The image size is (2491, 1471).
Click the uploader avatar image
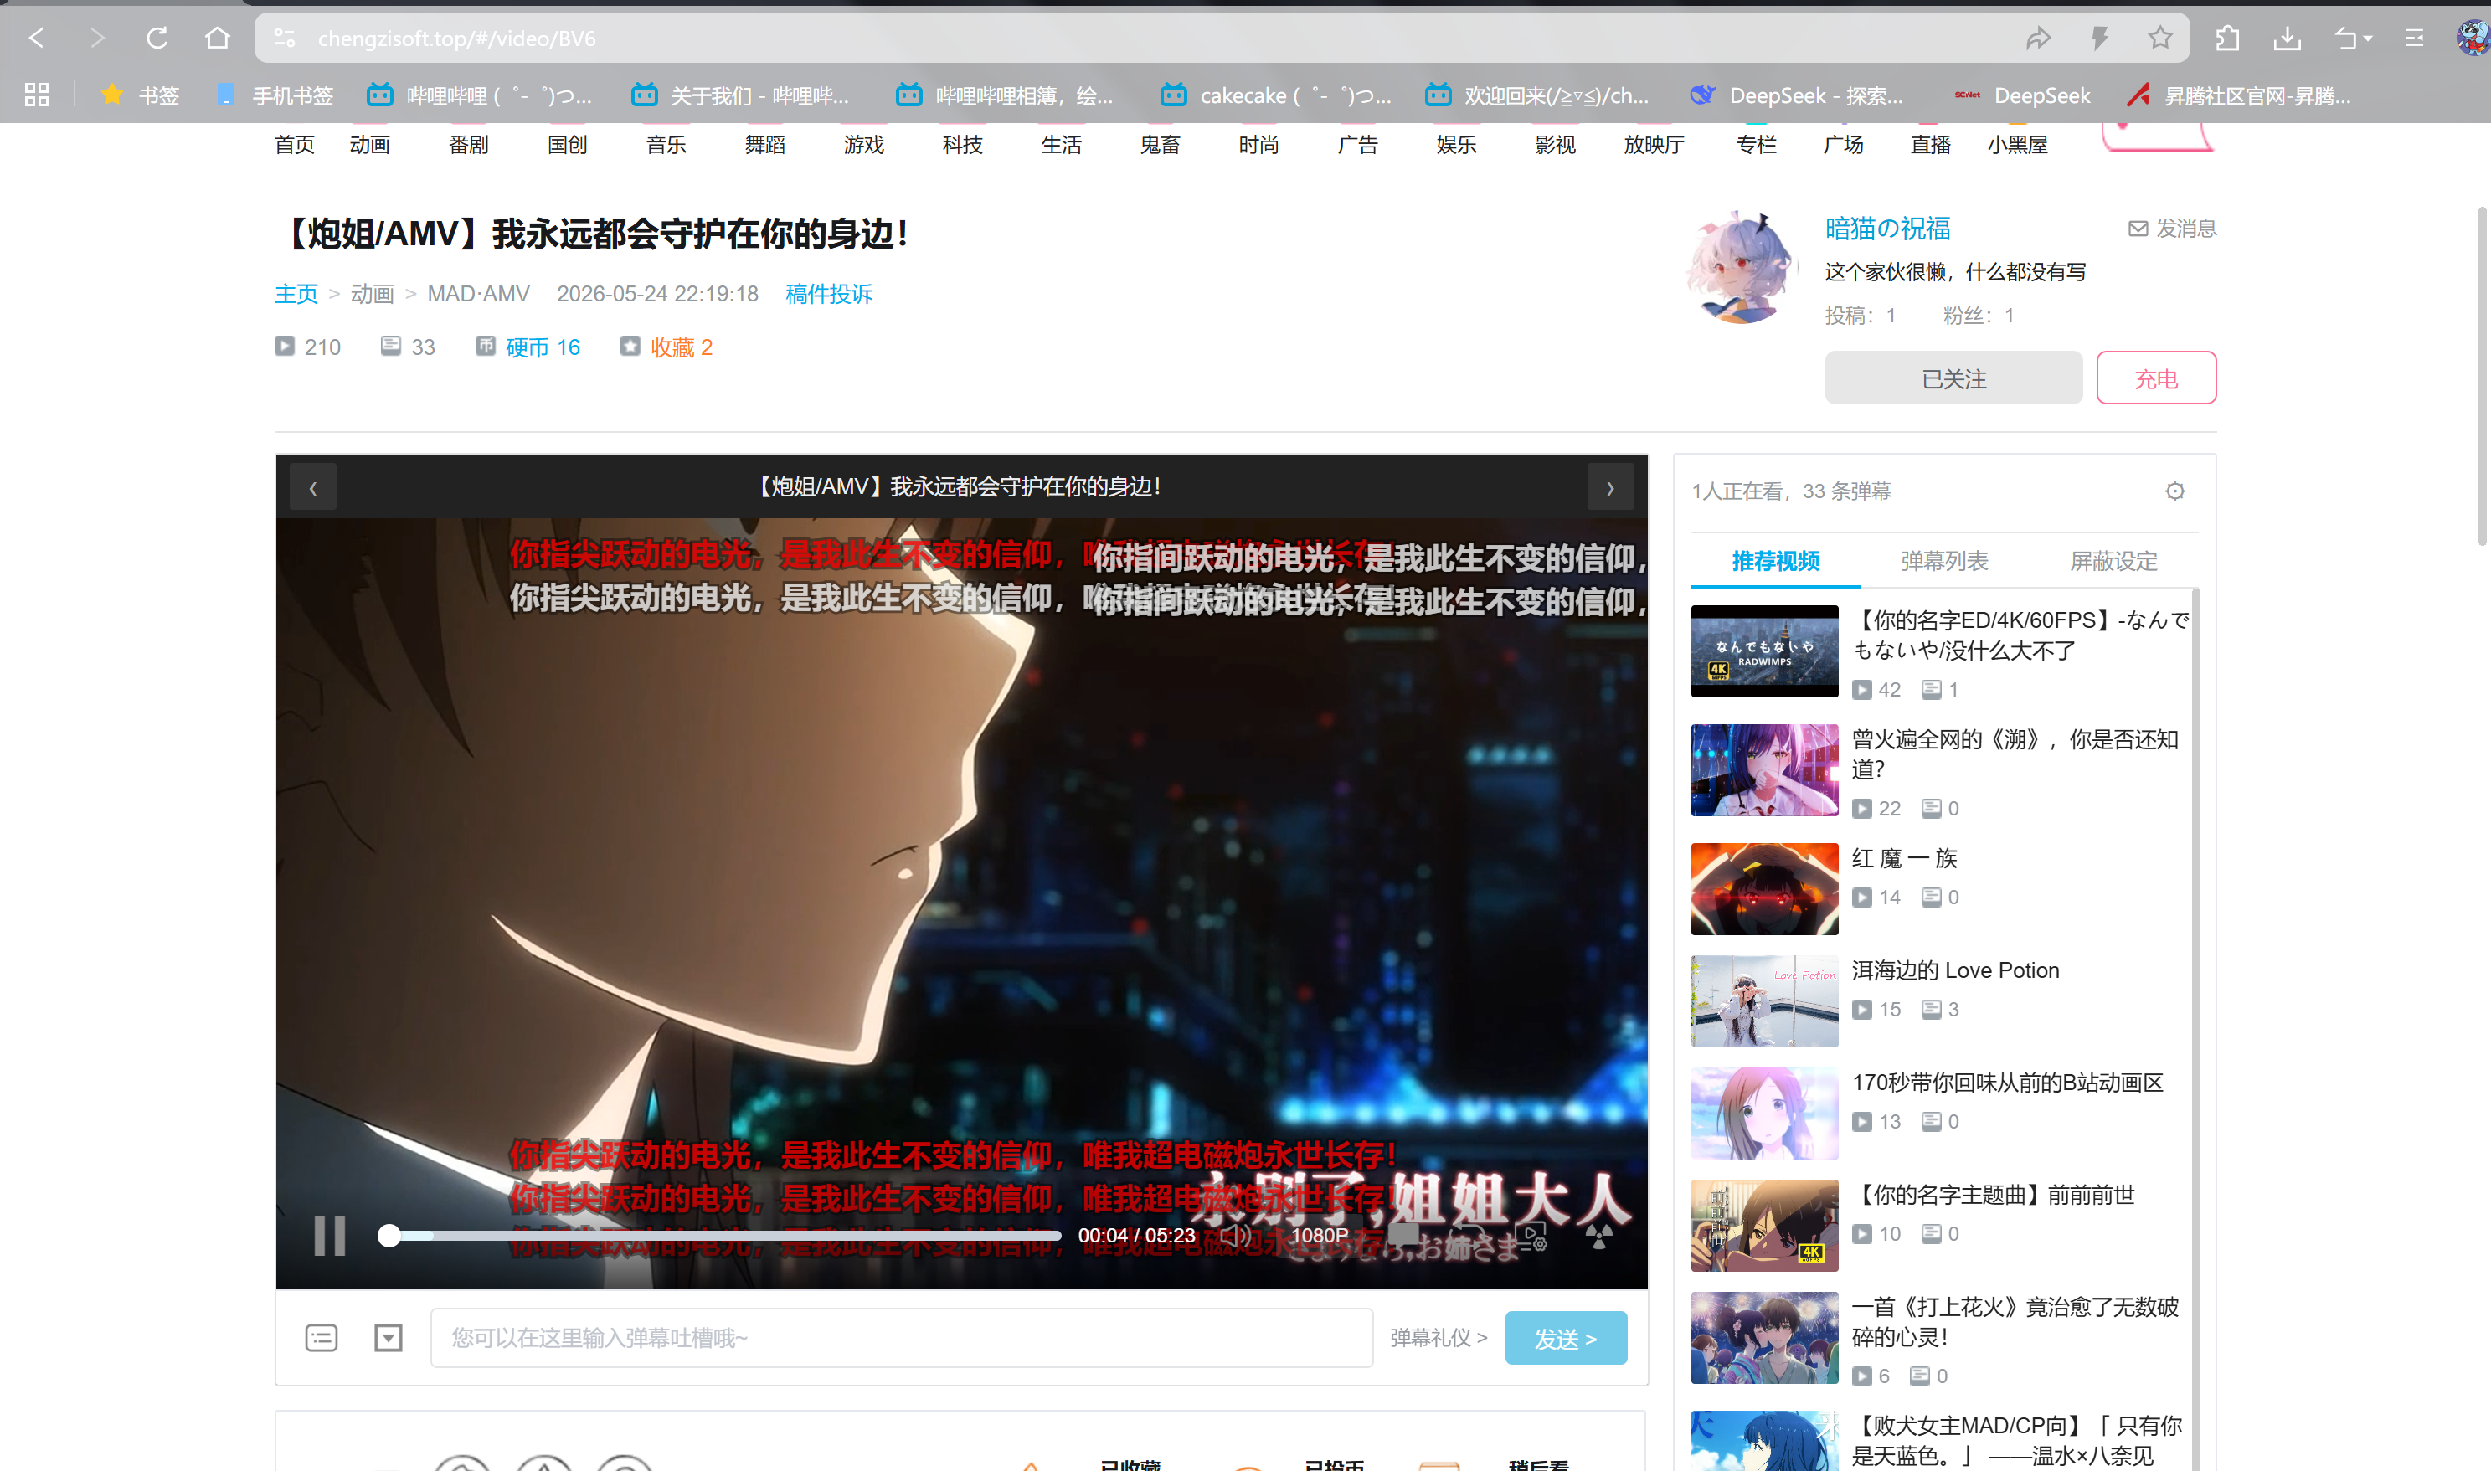pyautogui.click(x=1742, y=266)
